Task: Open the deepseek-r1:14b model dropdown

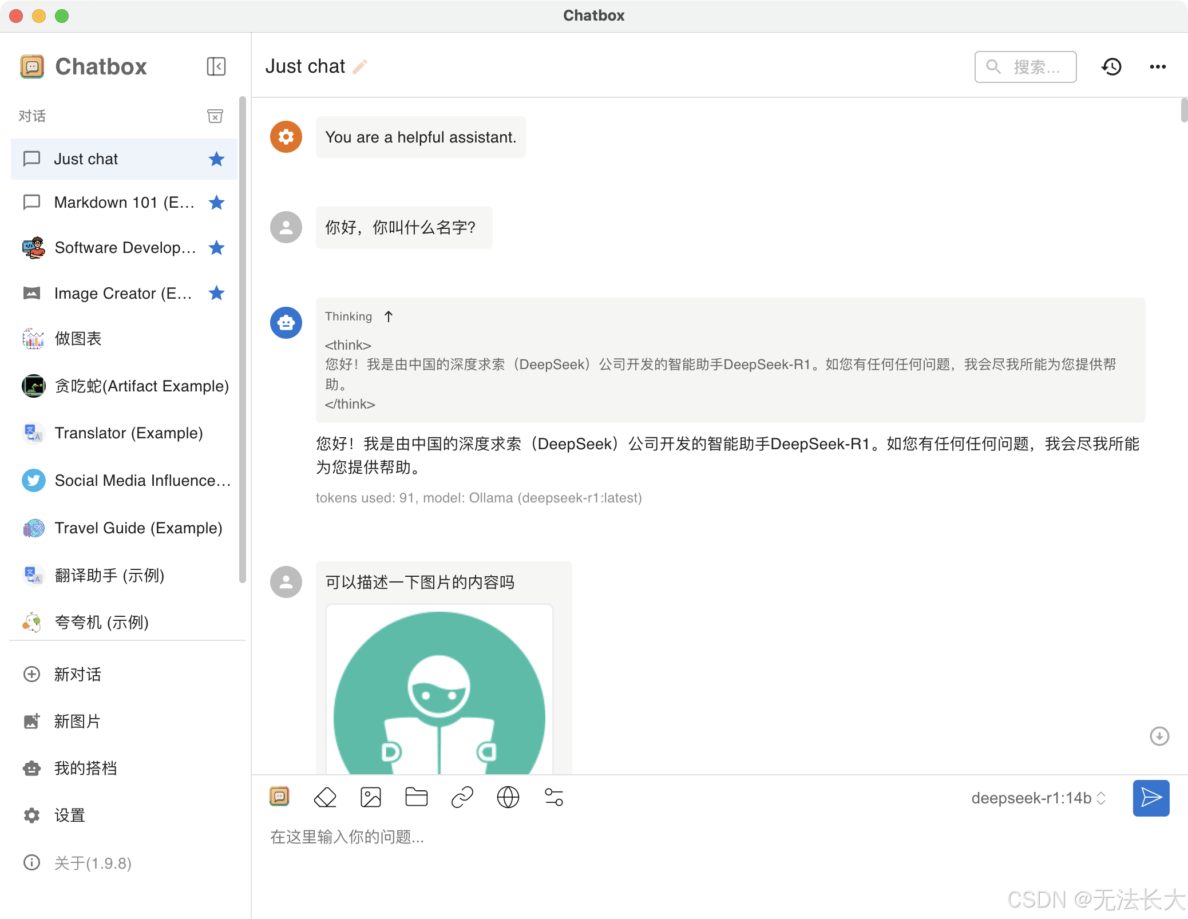Action: pos(1038,798)
